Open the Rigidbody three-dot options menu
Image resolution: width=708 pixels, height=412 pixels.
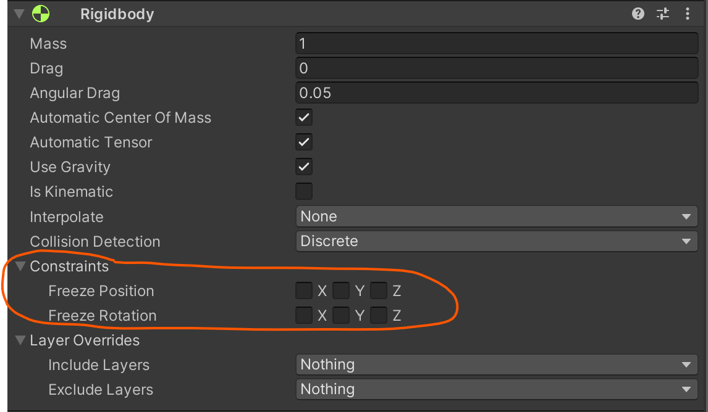tap(688, 14)
